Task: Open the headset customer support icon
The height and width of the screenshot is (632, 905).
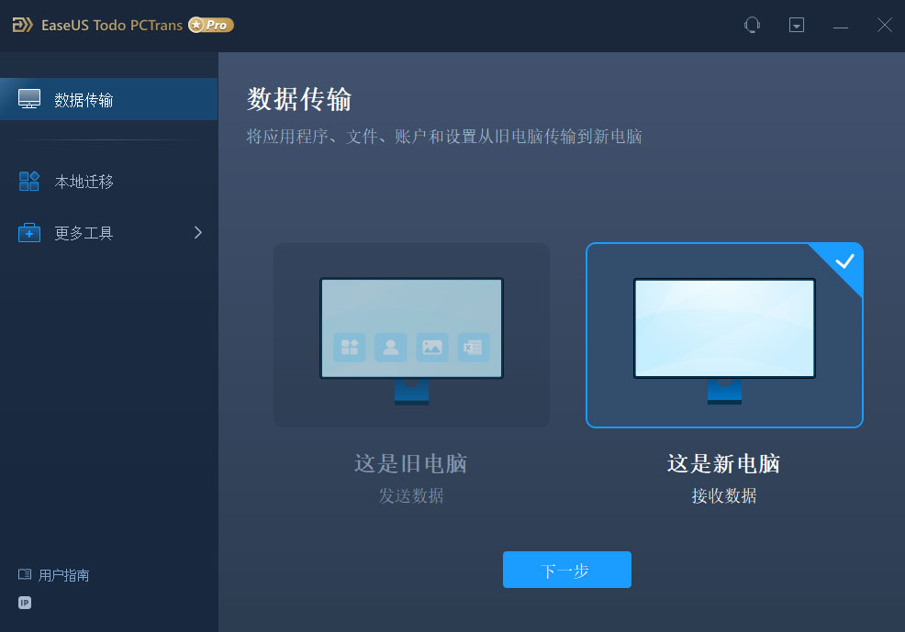Action: tap(752, 25)
